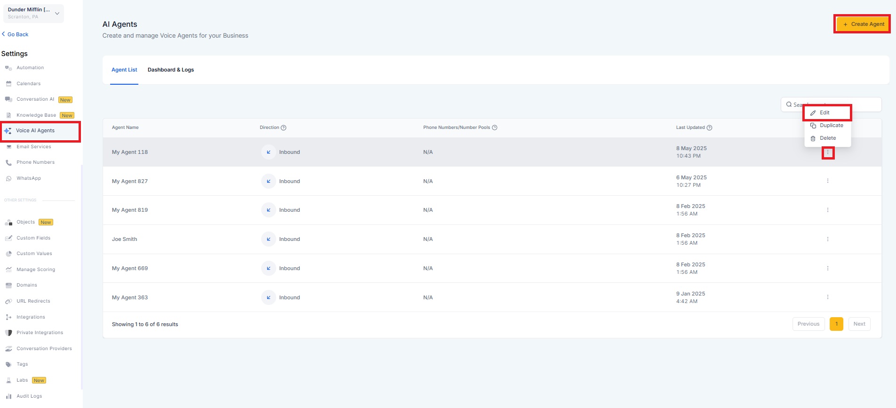Click the Labs flask icon

point(8,380)
